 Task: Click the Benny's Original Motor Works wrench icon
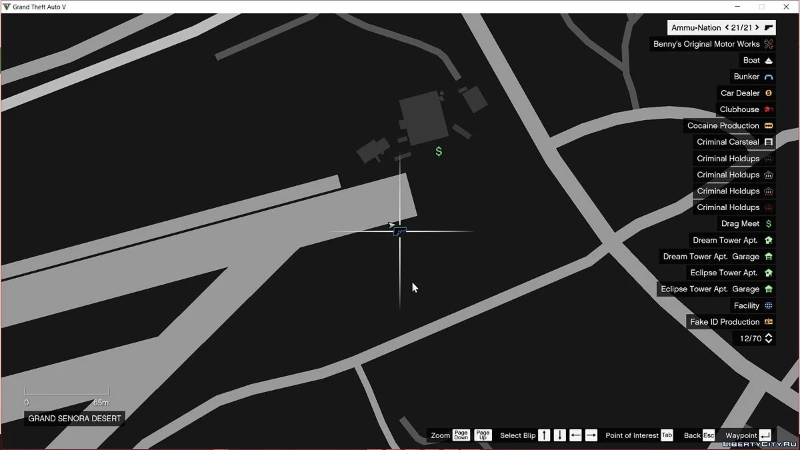click(x=769, y=44)
